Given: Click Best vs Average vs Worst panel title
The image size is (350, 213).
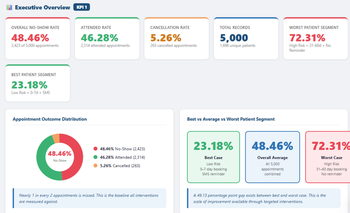Looking at the screenshot, I should [231, 119].
